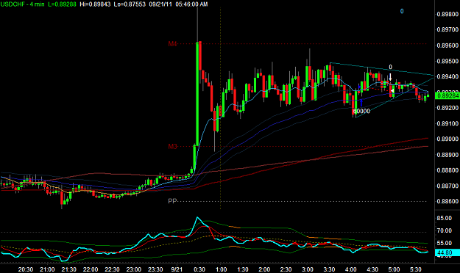This screenshot has width=460, height=273.
Task: Click the 0.88600 price axis label
Action: 447,201
